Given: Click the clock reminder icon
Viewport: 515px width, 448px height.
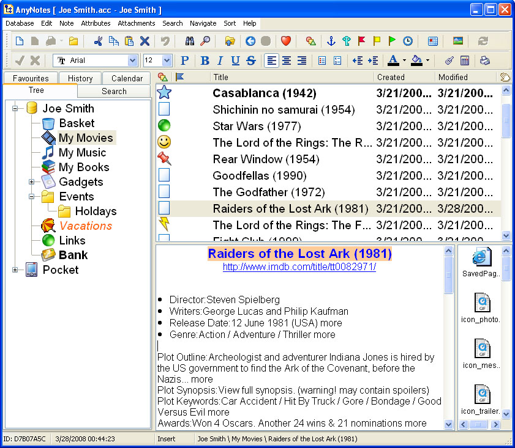Looking at the screenshot, I should 407,41.
